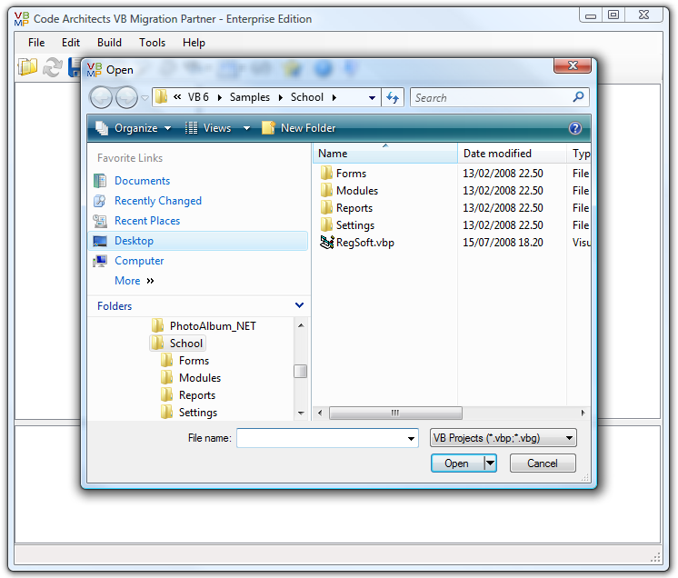Viewport: 678px width, 578px height.
Task: Click the Open button split arrow
Action: coord(490,463)
